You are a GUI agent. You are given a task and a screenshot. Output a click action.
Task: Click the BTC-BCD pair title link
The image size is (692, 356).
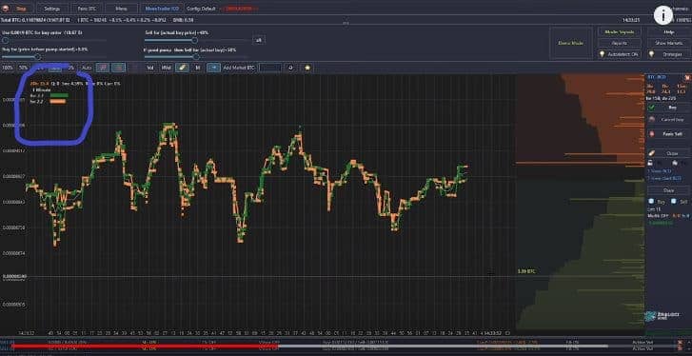coord(656,77)
